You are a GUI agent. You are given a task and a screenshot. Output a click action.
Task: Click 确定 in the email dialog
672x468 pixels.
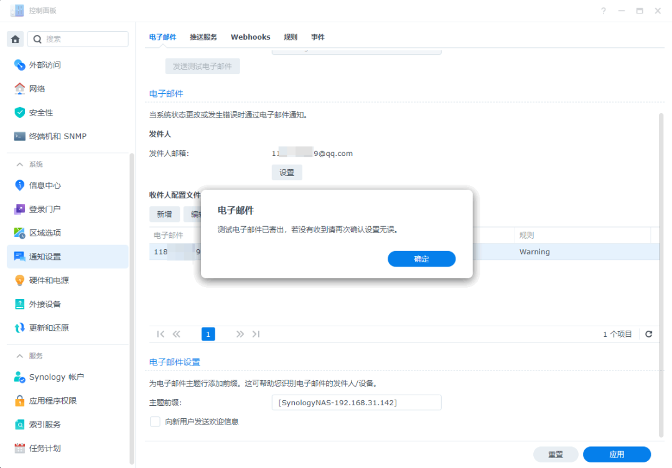(x=421, y=259)
